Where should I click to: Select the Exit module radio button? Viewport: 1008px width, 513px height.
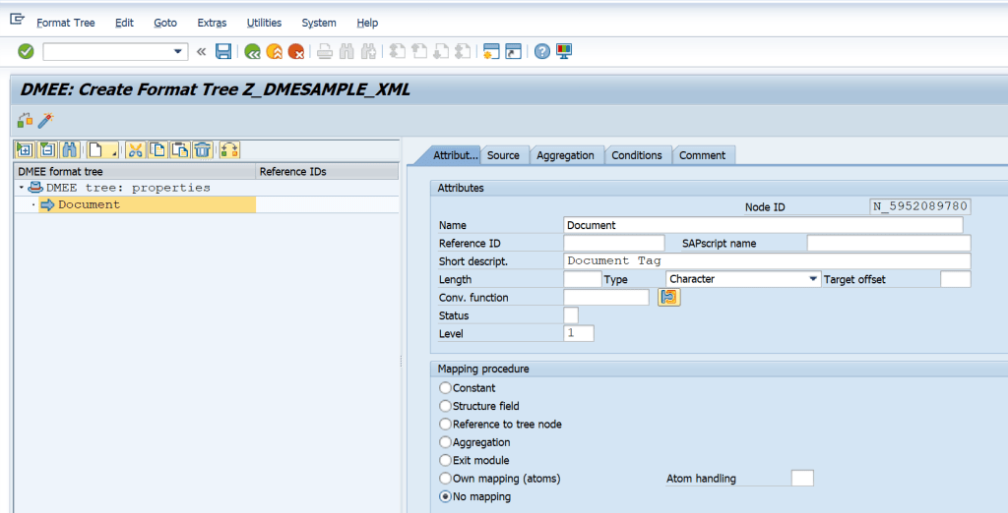445,460
